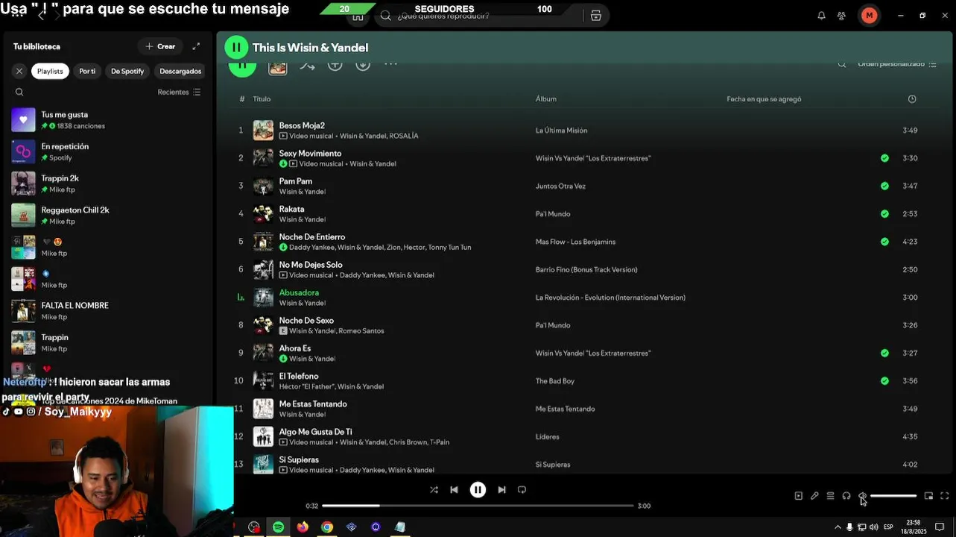Search in playlist magnifier icon
Screen dimensions: 956x537
point(842,64)
